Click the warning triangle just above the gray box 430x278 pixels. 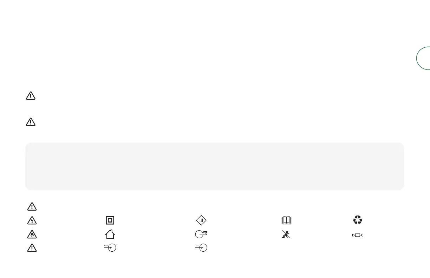[31, 122]
